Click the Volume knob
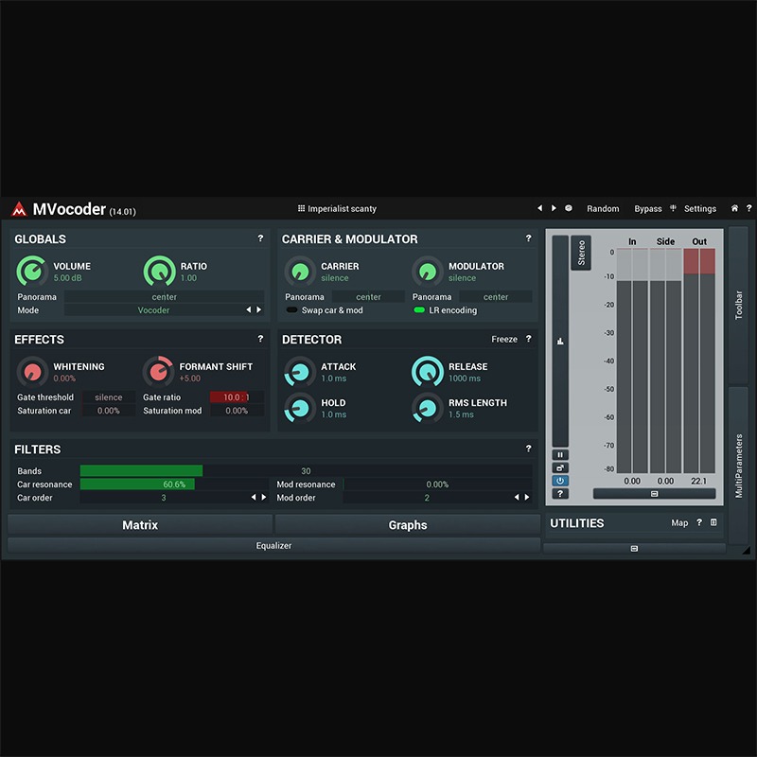 [32, 272]
